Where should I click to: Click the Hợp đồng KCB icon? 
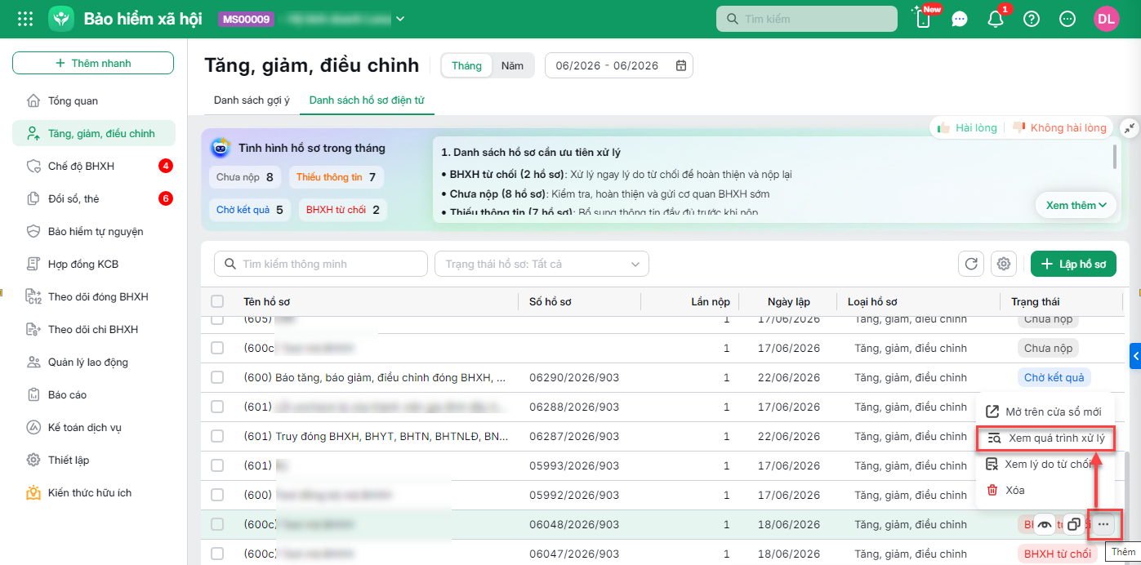pyautogui.click(x=33, y=264)
